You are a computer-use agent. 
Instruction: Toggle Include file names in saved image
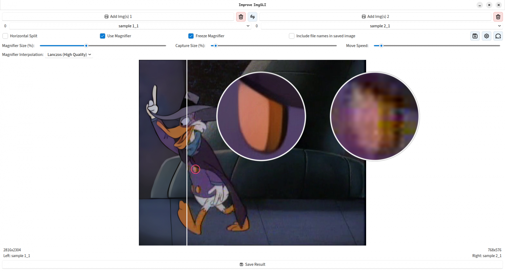click(292, 36)
